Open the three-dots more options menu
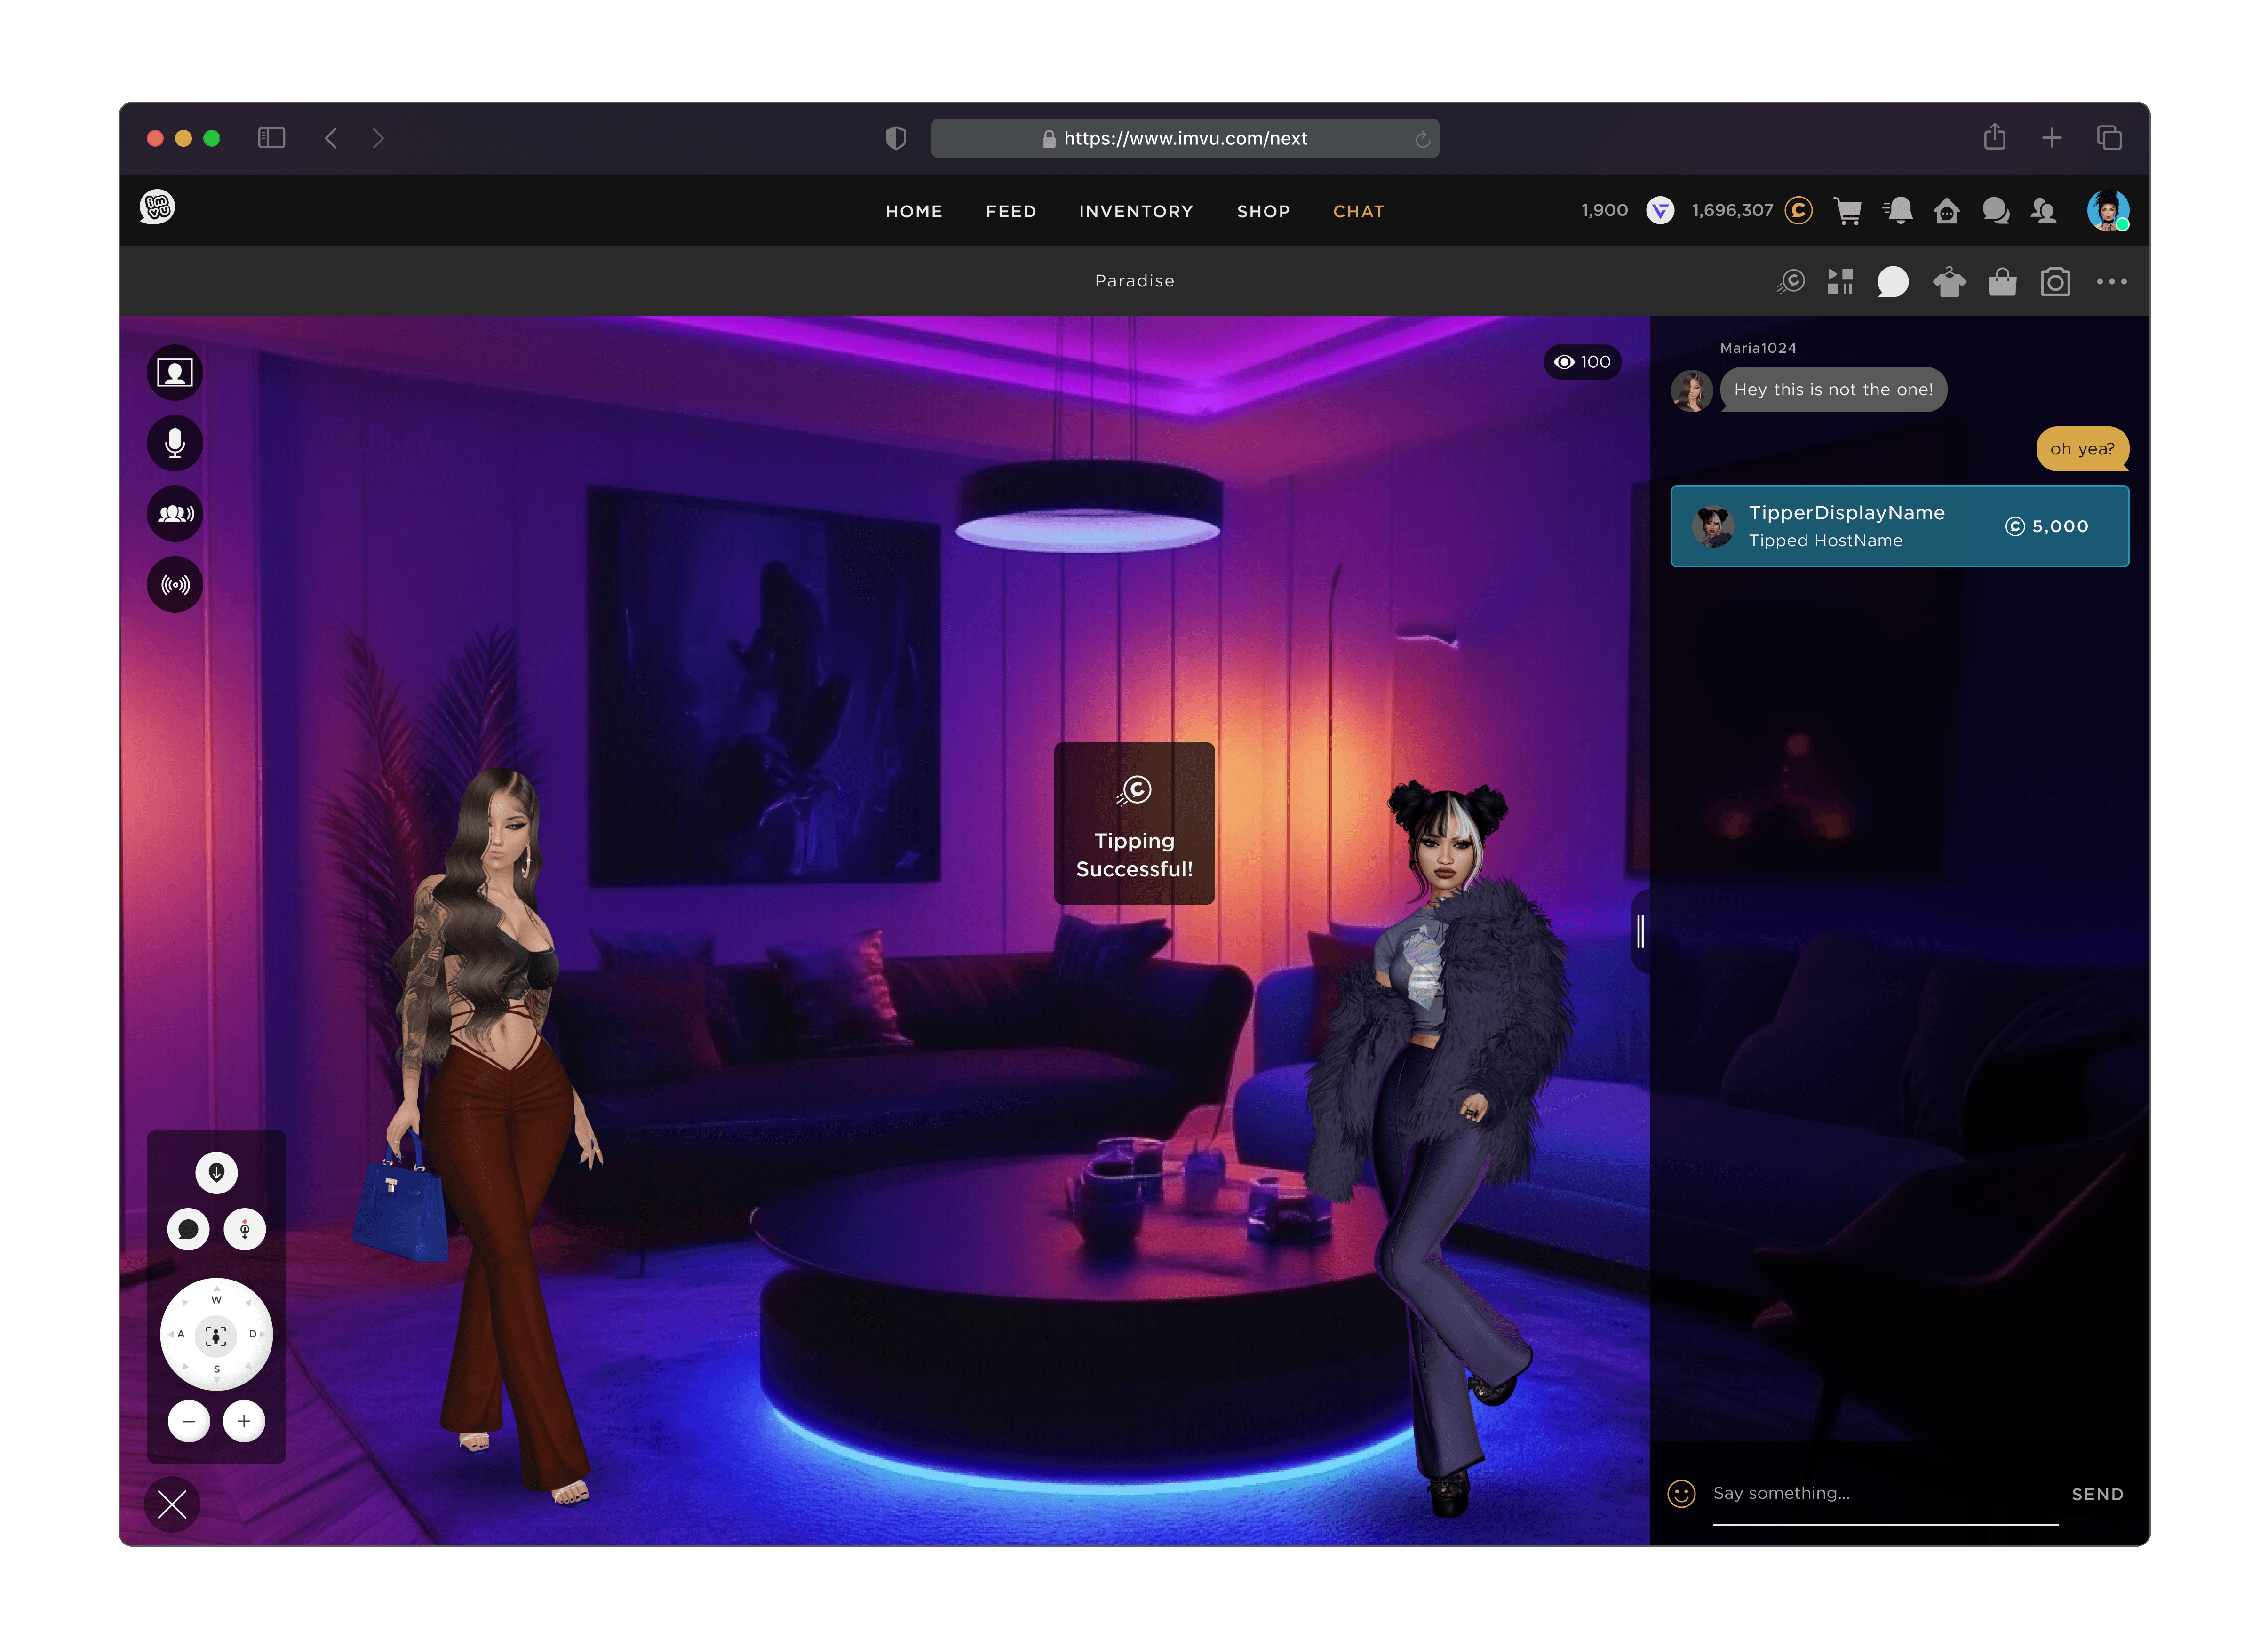The width and height of the screenshot is (2268, 1647). (x=2111, y=282)
